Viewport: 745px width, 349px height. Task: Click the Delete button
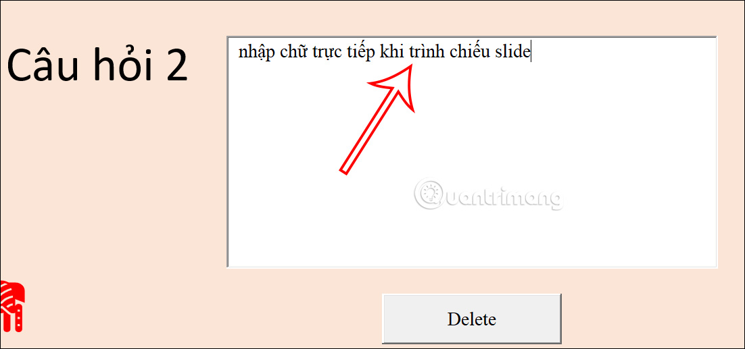(472, 319)
